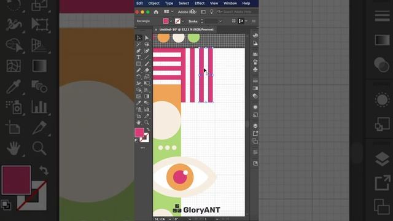Open the Edit menu

click(x=139, y=3)
